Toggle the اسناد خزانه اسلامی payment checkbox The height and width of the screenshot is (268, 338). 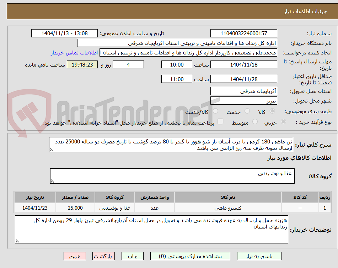(x=220, y=121)
